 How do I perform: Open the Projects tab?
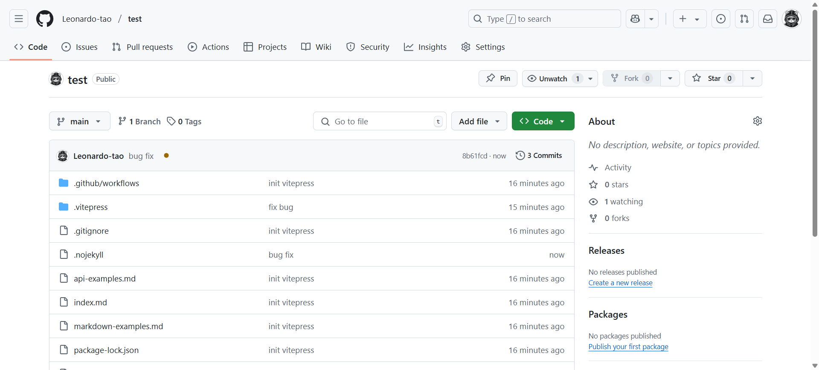coord(265,47)
